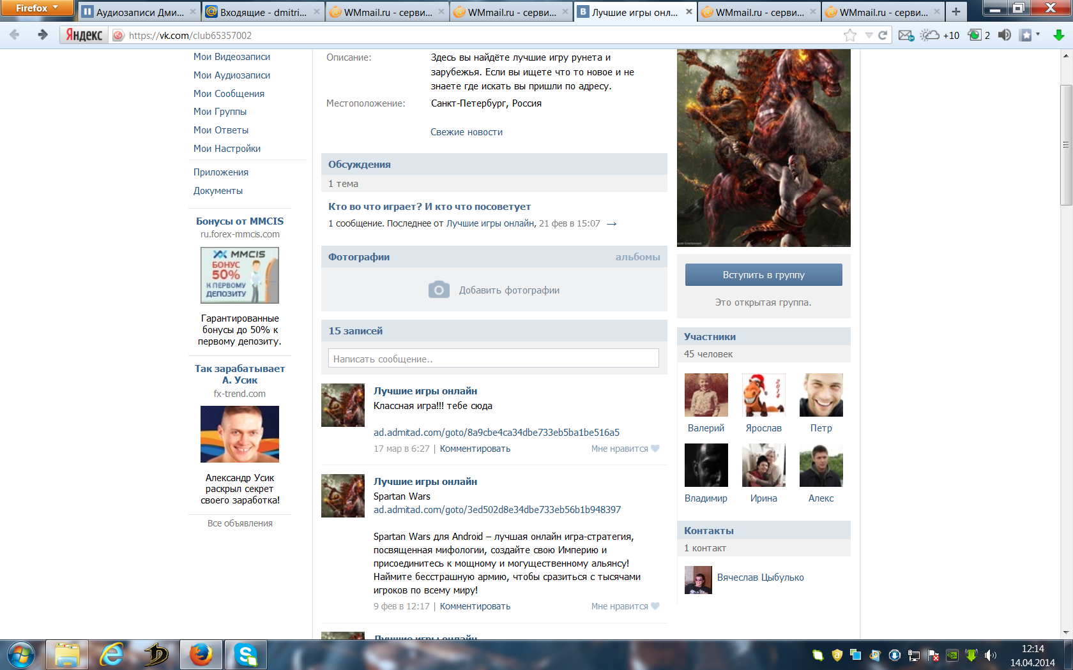Switch to 'Входящие - dmitri...' tab
Screen dimensions: 1073x670
tap(263, 11)
